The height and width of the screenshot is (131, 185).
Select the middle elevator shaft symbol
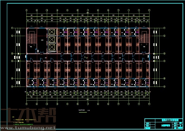pyautogui.click(x=52, y=39)
